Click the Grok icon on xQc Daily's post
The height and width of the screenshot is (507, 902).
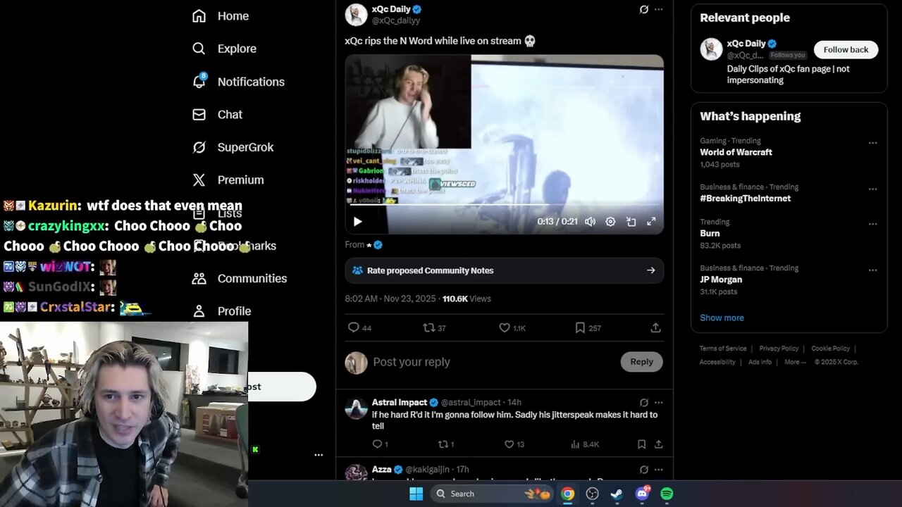coord(643,9)
